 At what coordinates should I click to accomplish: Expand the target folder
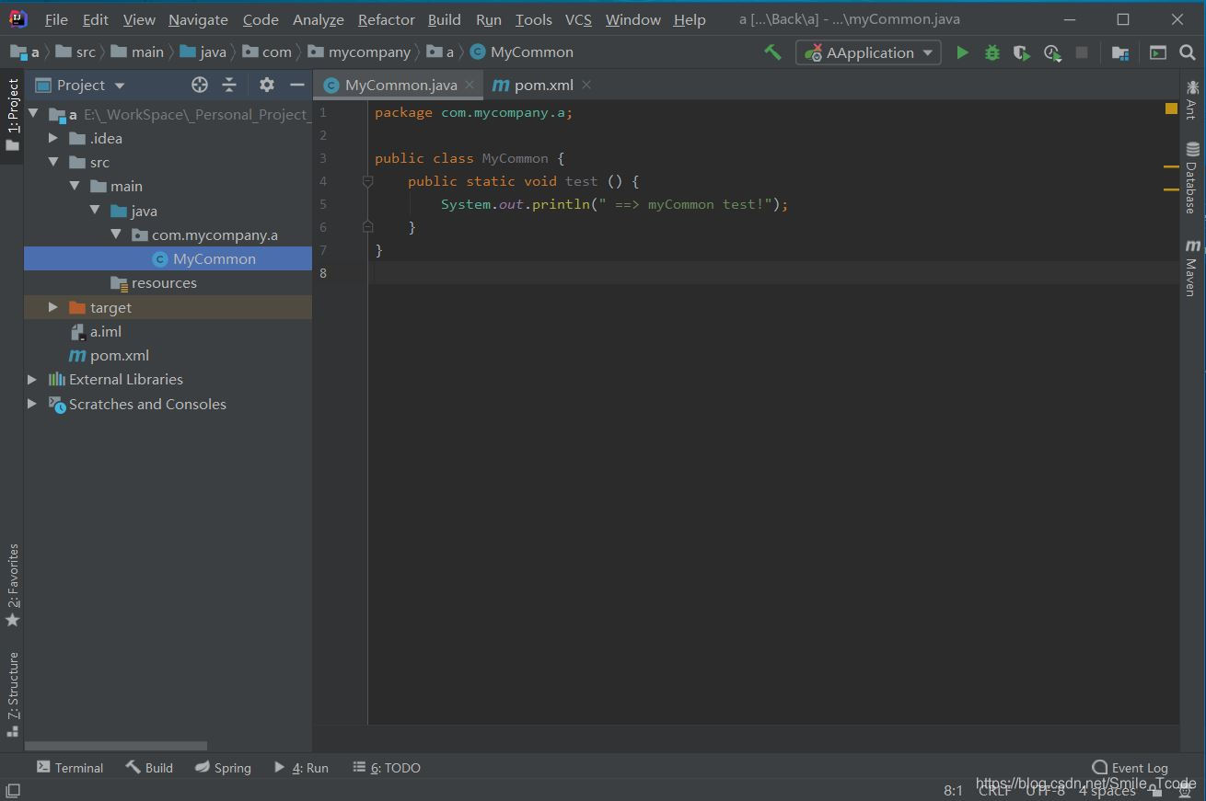(53, 307)
